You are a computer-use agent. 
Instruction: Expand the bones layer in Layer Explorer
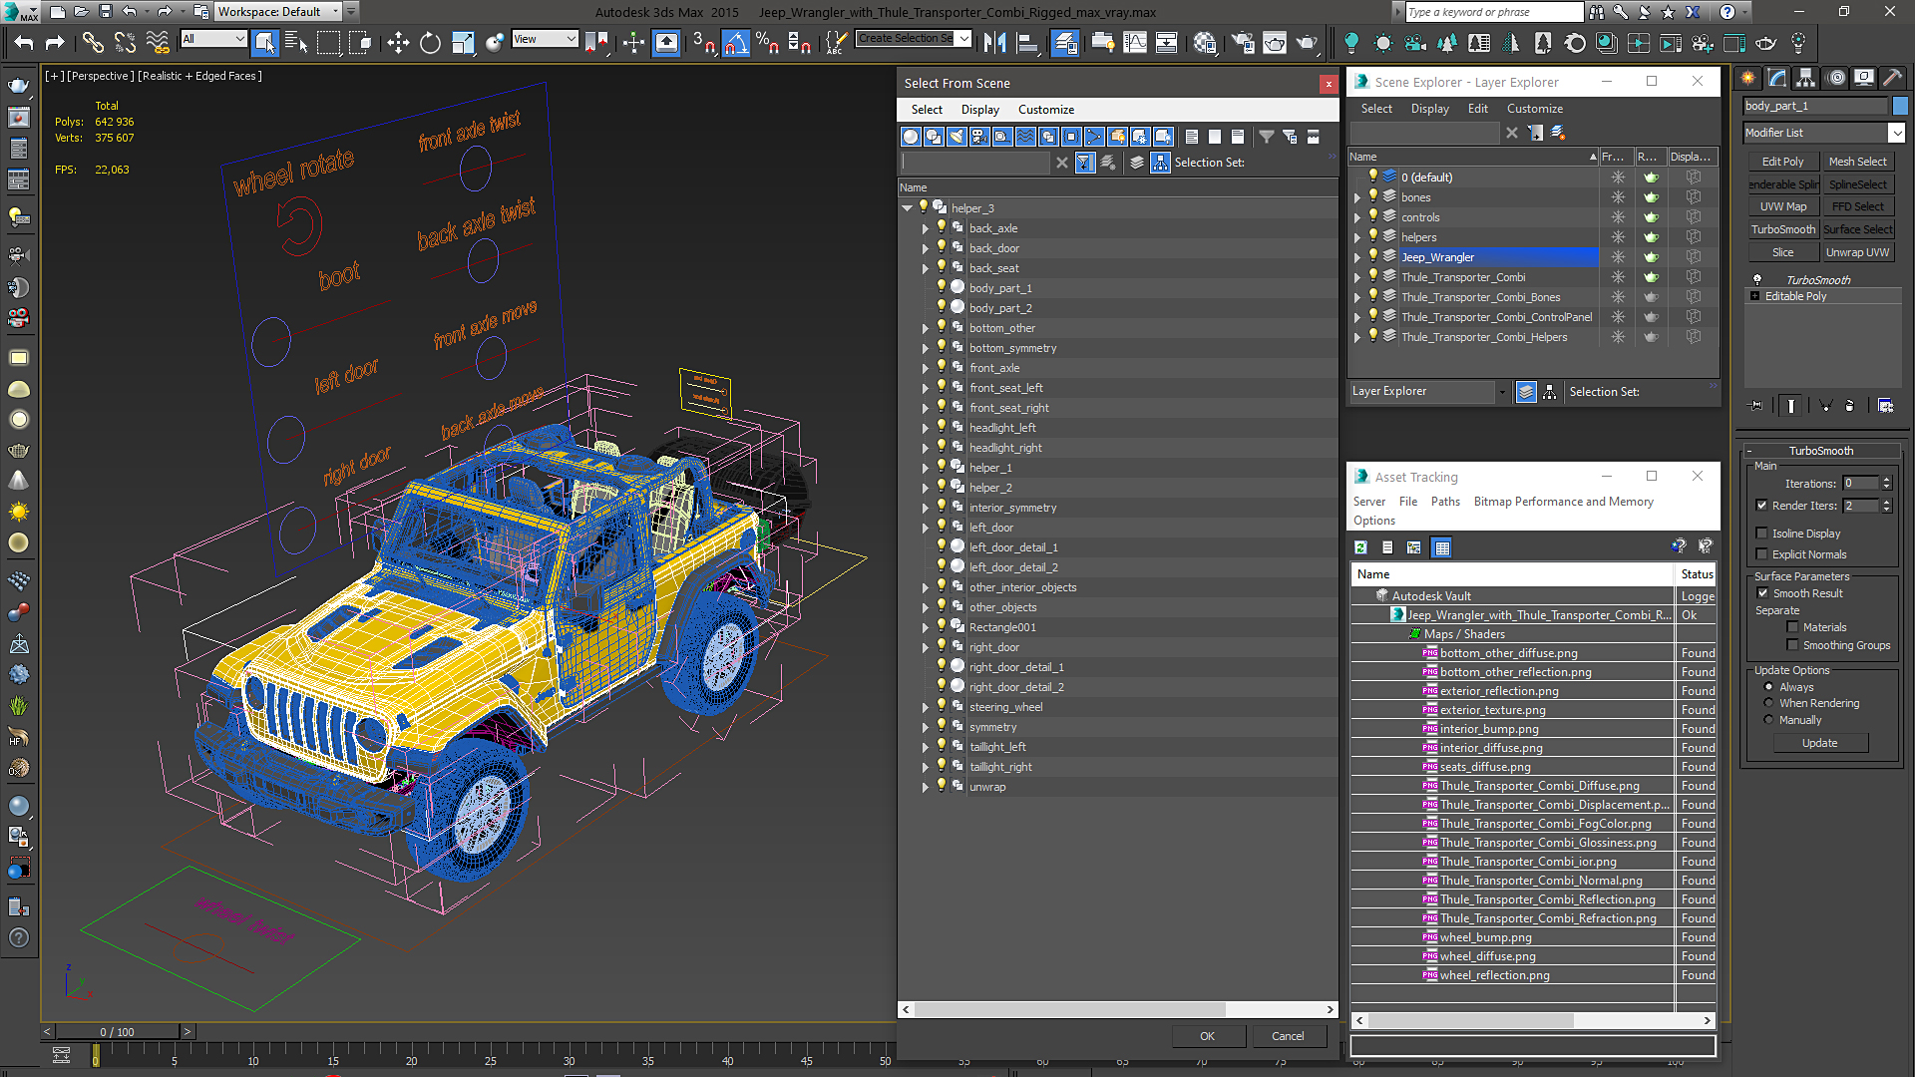1357,197
